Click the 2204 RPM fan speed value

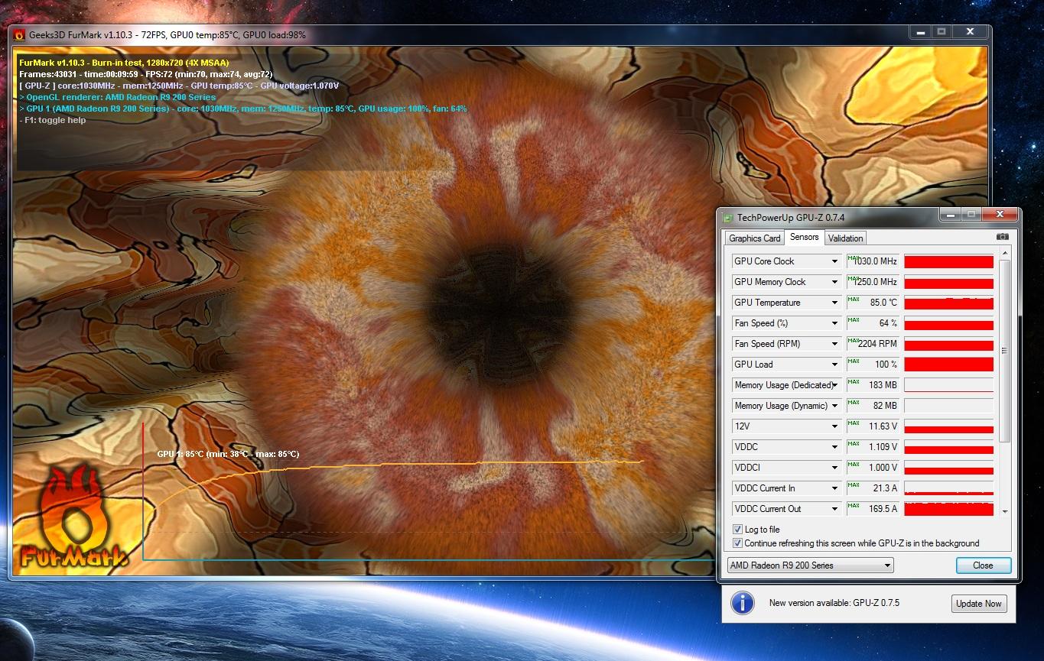(x=878, y=344)
